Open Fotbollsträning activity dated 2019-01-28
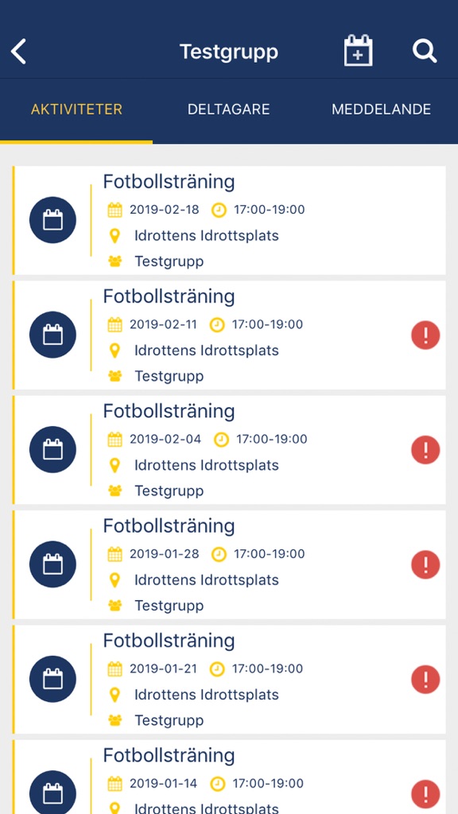Viewport: 458px width, 814px height. pyautogui.click(x=229, y=564)
